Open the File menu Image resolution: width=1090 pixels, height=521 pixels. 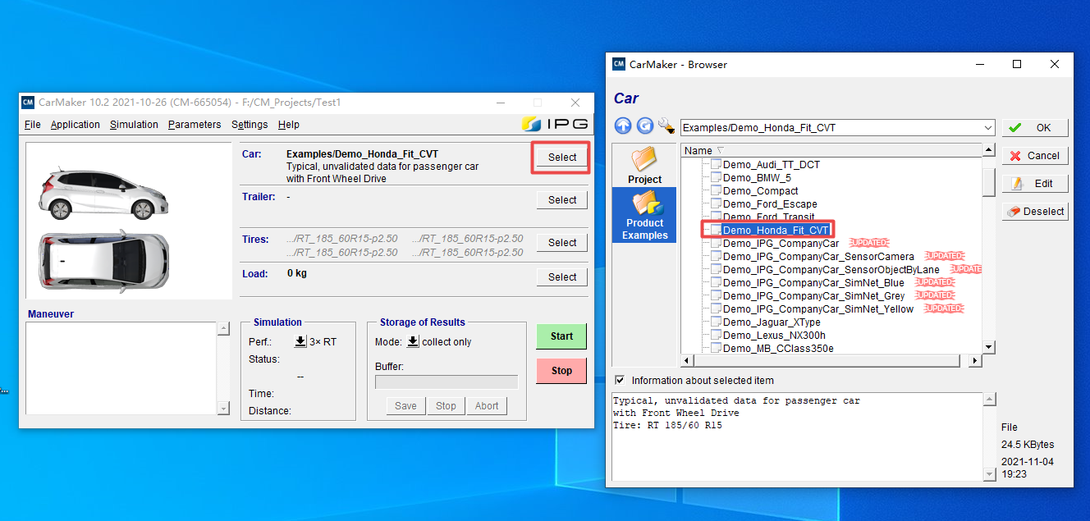(33, 125)
